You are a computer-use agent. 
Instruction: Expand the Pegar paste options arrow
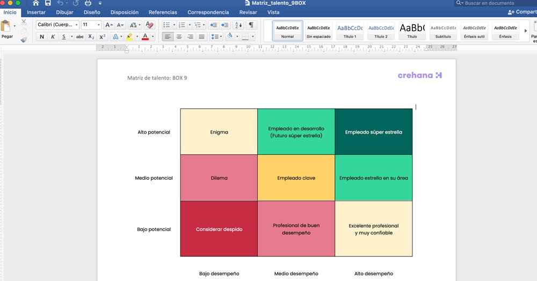click(14, 26)
